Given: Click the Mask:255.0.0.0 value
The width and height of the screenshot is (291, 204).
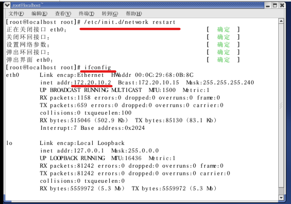Looking at the screenshot, I should (x=135, y=151).
